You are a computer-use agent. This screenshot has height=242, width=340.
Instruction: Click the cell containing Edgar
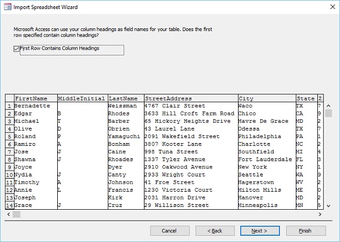coord(36,114)
